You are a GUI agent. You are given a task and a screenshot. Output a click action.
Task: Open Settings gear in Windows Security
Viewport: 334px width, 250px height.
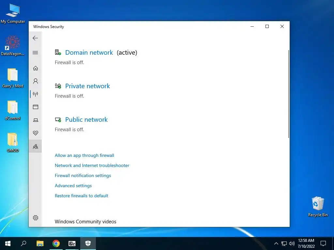[36, 218]
